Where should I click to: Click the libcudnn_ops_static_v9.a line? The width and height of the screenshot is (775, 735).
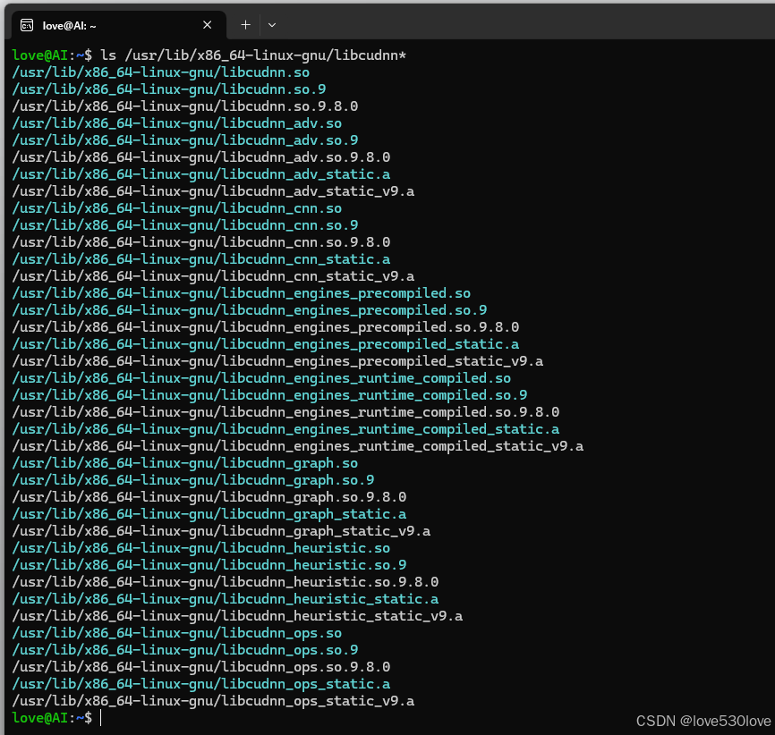(213, 701)
